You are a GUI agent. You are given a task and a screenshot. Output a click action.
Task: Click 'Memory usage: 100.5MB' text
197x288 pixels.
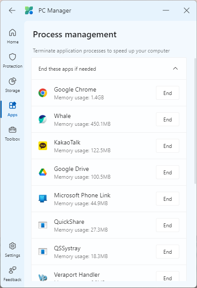pos(83,177)
